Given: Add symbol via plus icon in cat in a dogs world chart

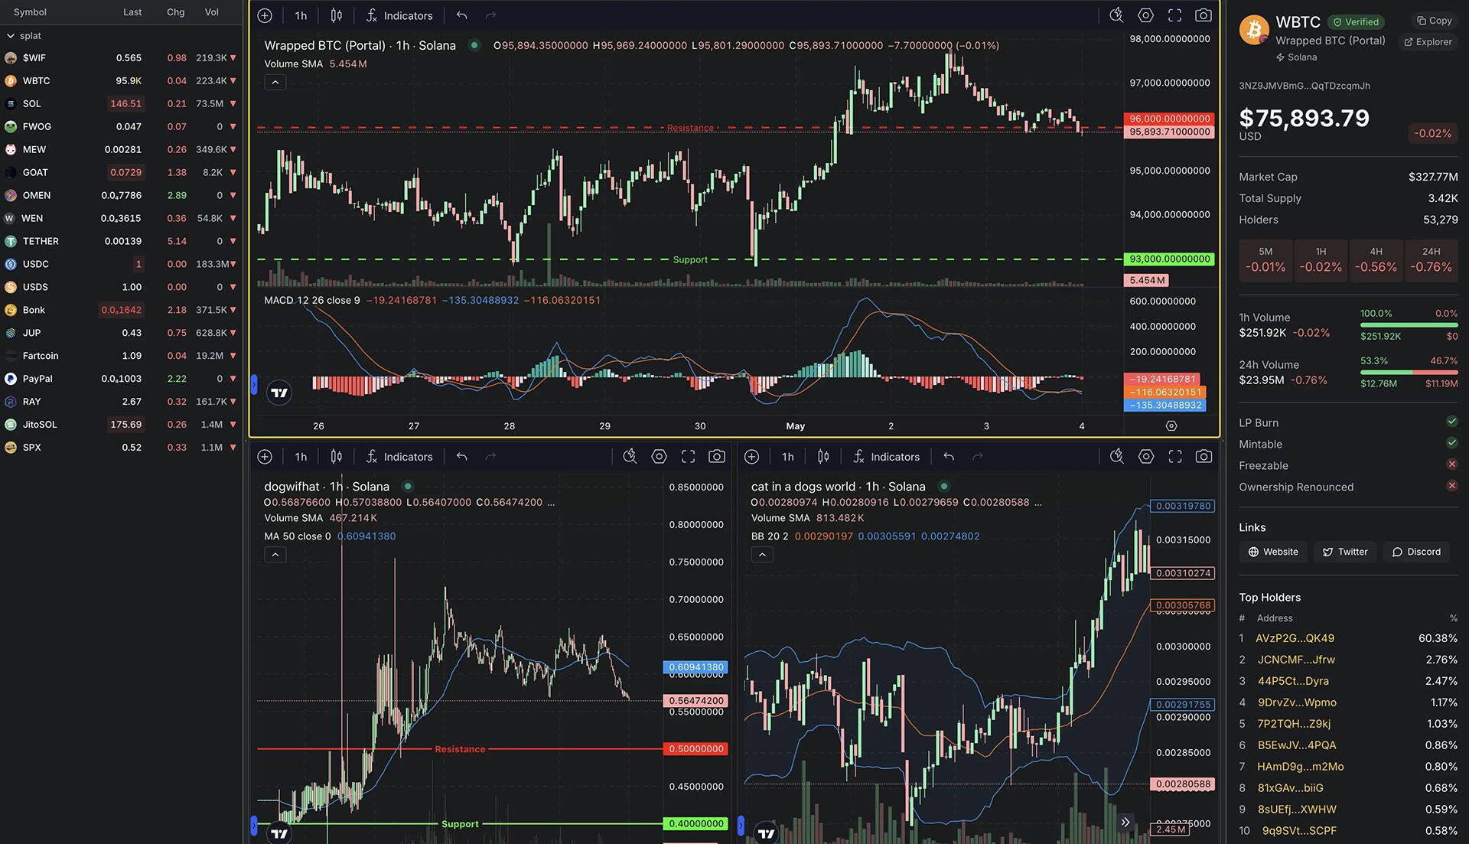Looking at the screenshot, I should (x=751, y=457).
